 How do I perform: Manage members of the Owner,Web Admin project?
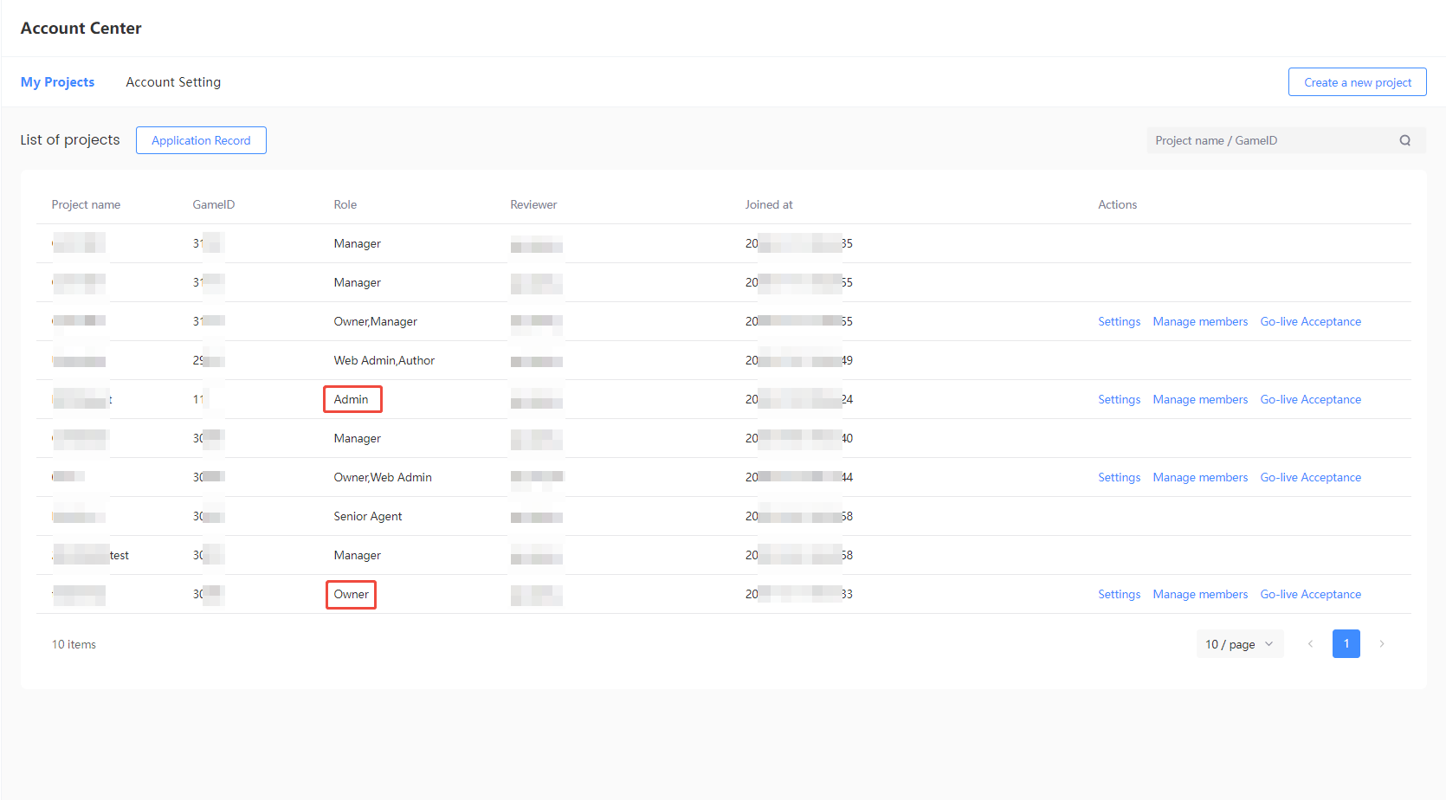pyautogui.click(x=1200, y=477)
